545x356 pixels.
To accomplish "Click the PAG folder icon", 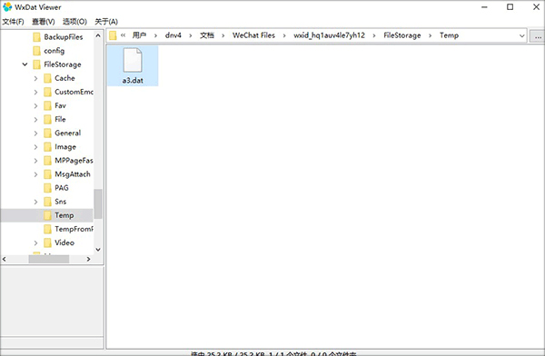I will tap(47, 188).
